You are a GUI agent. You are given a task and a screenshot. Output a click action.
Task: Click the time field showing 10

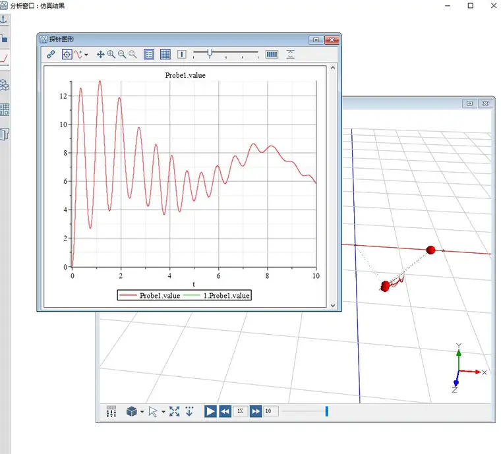(x=271, y=411)
